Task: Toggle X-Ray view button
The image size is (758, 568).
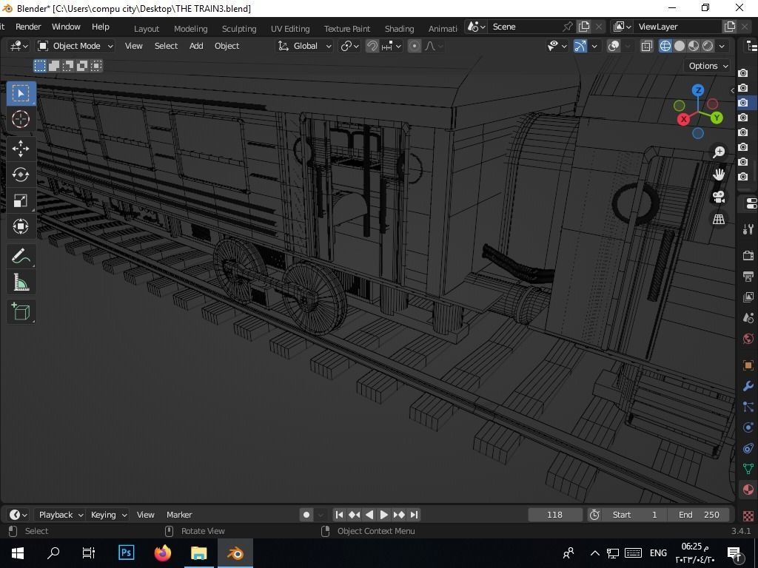Action: pos(647,46)
